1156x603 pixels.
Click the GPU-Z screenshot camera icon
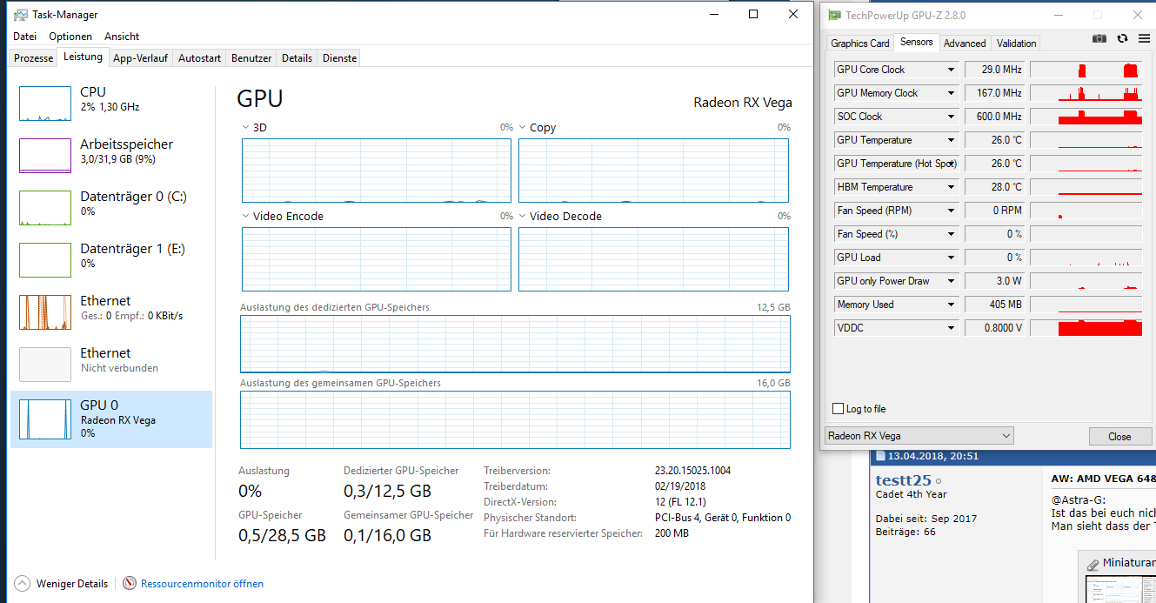tap(1099, 39)
